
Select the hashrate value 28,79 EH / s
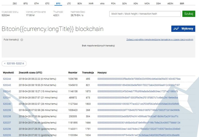[x=77, y=15]
